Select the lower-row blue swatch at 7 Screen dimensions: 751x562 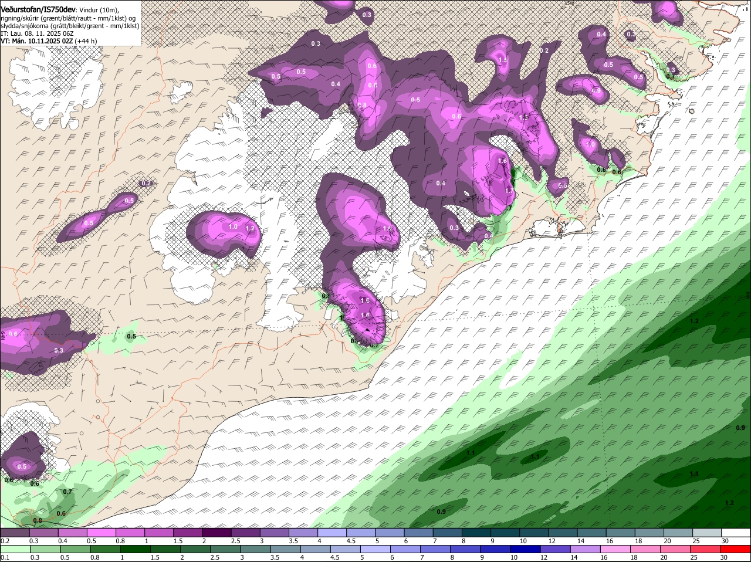435,550
